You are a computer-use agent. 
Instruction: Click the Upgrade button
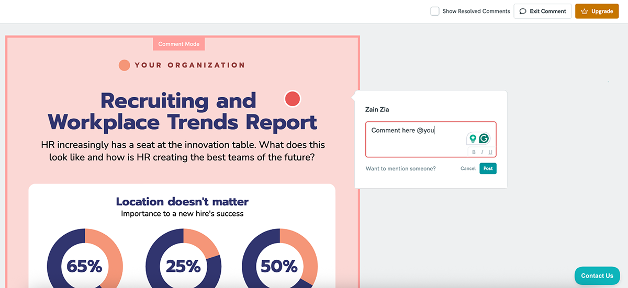click(597, 11)
